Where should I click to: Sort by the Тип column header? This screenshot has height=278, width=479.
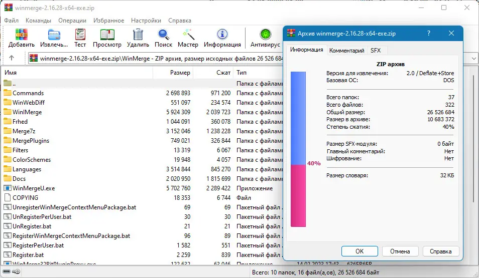[259, 73]
